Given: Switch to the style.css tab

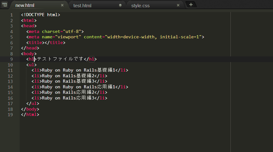Looking at the screenshot, I should point(140,6).
